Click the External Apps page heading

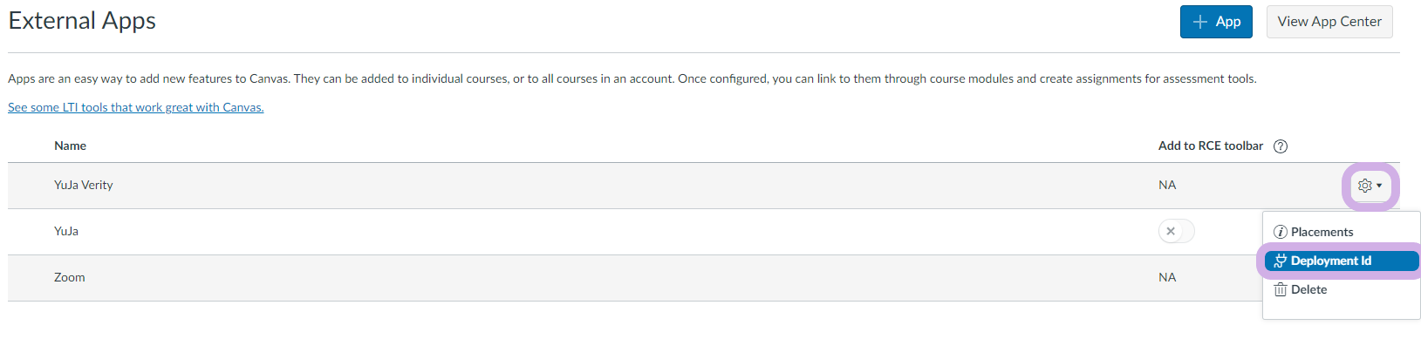pos(82,21)
